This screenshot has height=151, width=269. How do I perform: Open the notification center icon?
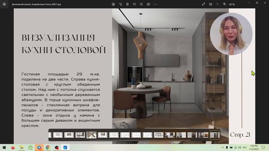point(264,148)
